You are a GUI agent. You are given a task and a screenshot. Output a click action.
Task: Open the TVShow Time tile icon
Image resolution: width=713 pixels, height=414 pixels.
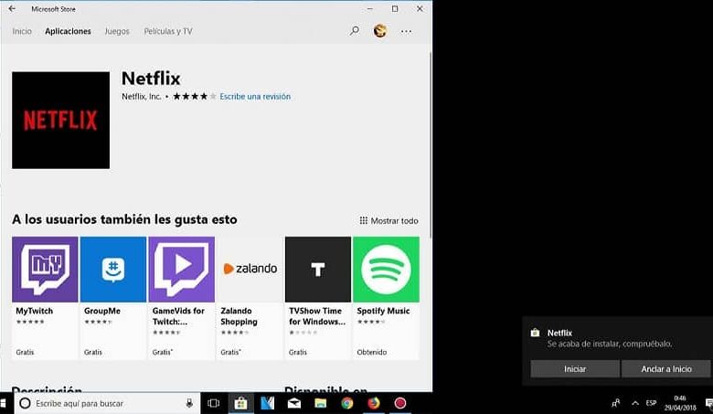pyautogui.click(x=318, y=269)
